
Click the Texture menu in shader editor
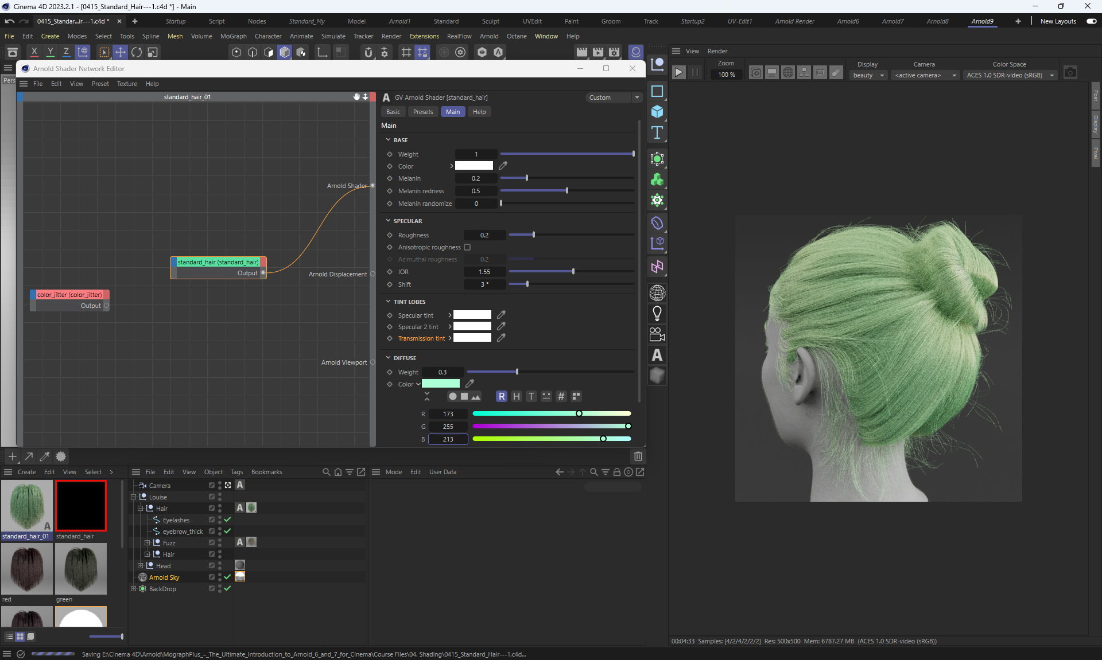point(127,84)
